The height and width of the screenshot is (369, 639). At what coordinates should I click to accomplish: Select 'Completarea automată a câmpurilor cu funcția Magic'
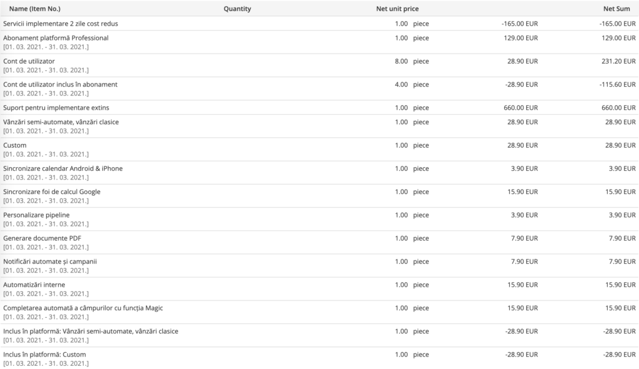83,308
